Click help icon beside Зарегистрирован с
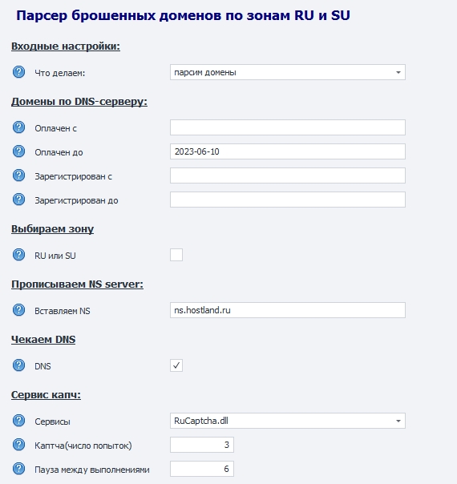 click(x=18, y=175)
